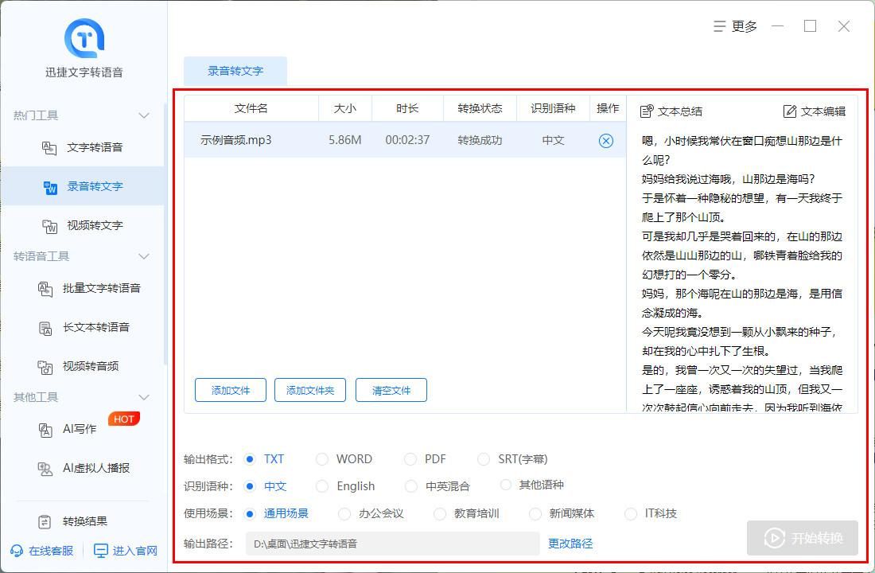Click the 迅捷文字转语音 app logo
The height and width of the screenshot is (573, 875).
pyautogui.click(x=84, y=38)
